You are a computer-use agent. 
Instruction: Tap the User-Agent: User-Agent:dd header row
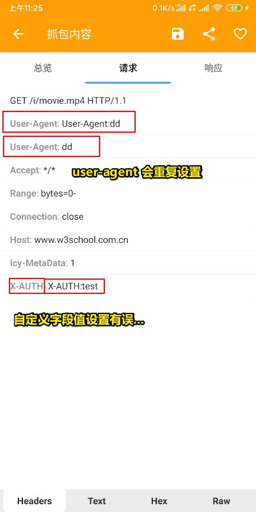[x=128, y=123]
